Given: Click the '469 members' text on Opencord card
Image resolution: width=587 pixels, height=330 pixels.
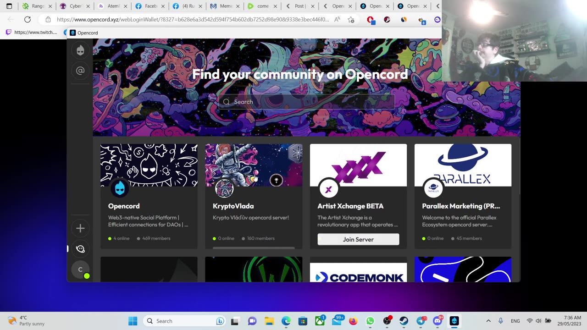Looking at the screenshot, I should pos(156,238).
